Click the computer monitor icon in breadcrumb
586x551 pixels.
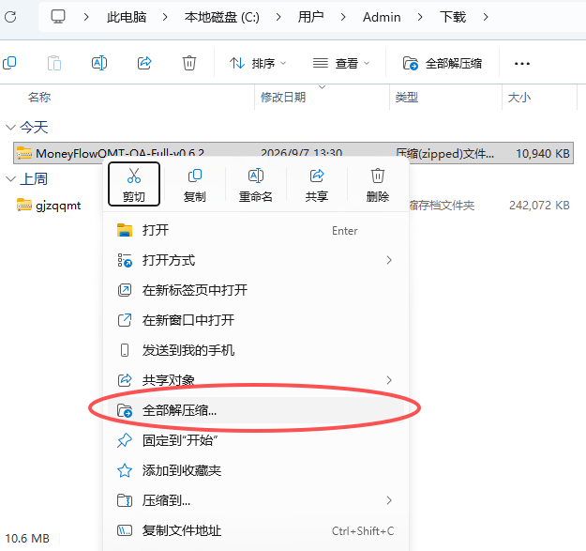tap(58, 17)
